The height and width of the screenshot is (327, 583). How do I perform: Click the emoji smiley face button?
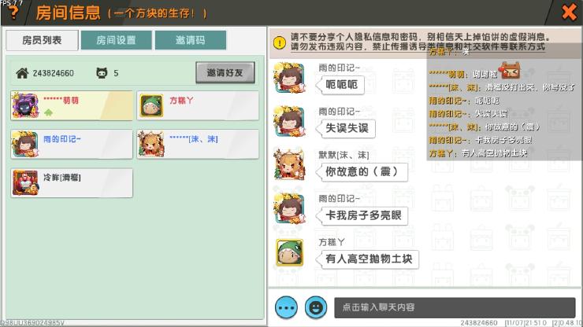pyautogui.click(x=316, y=307)
